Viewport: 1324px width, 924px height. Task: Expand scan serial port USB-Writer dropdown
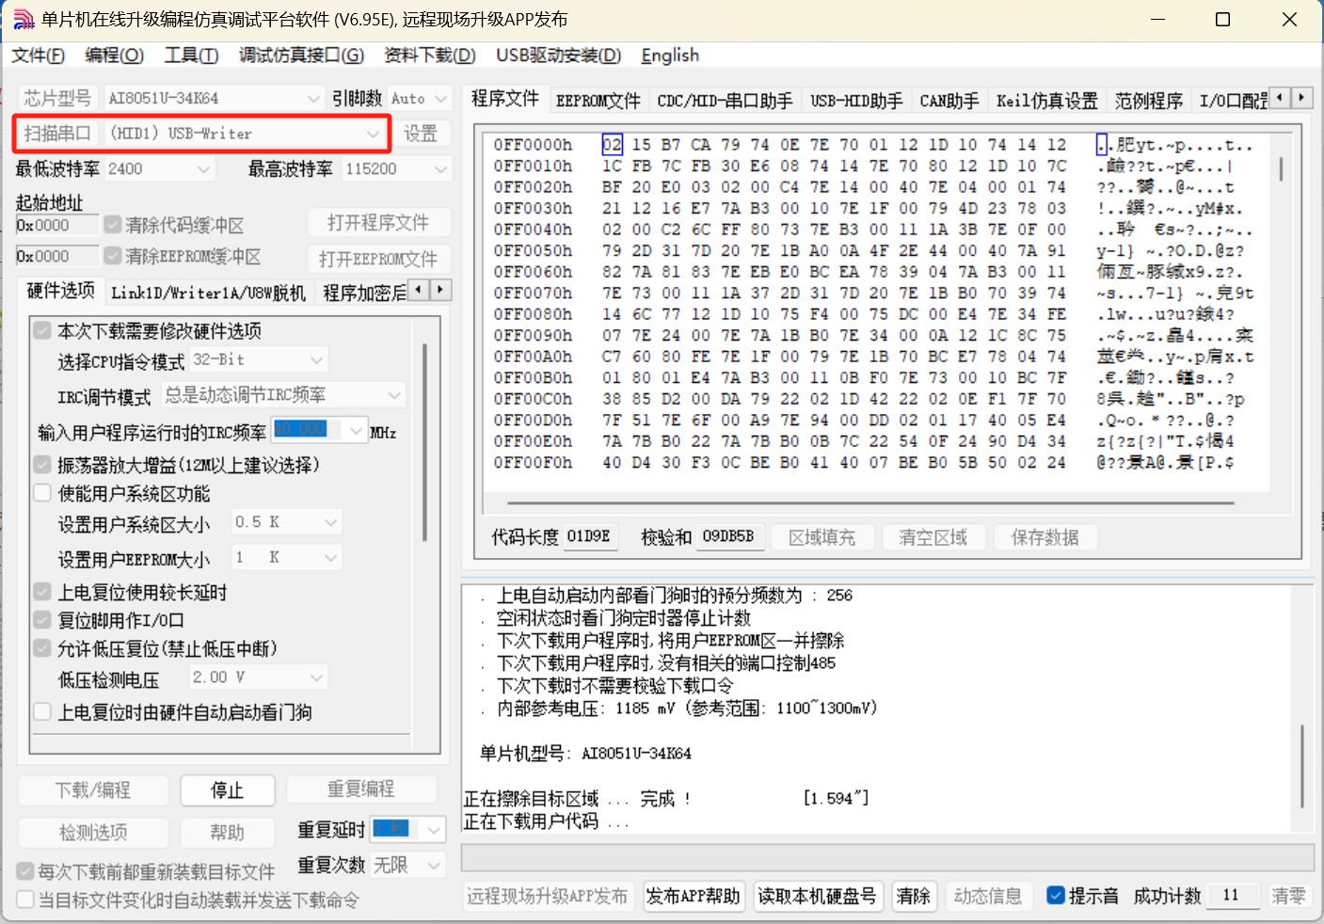pos(373,134)
